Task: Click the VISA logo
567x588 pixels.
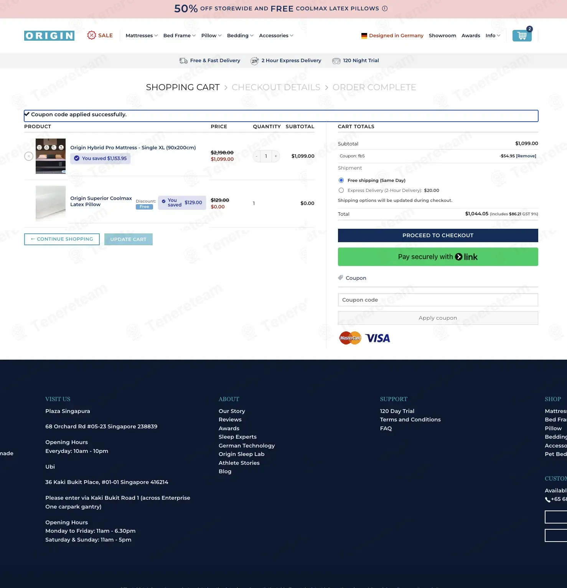Action: 377,338
